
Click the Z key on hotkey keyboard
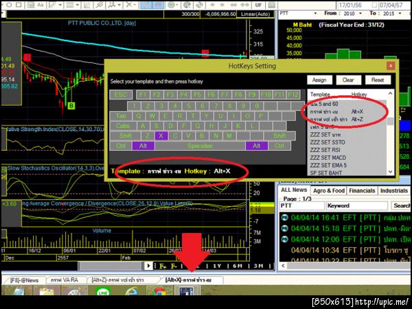pos(148,136)
